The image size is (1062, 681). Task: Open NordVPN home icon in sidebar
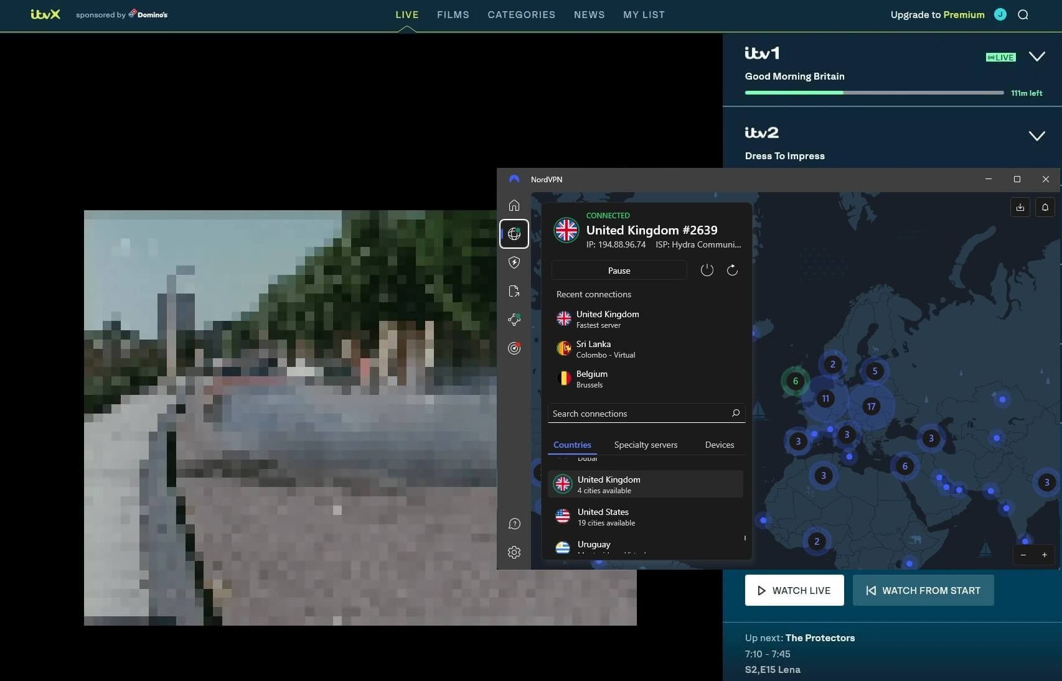coord(514,205)
